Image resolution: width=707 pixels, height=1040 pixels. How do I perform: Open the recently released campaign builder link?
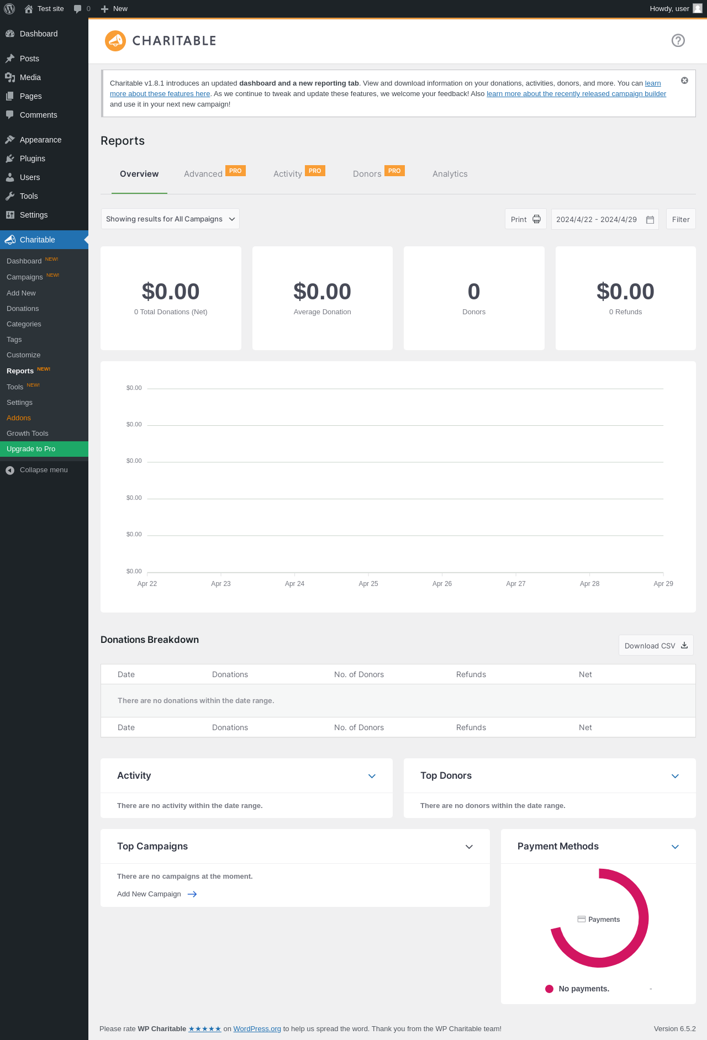pos(576,94)
